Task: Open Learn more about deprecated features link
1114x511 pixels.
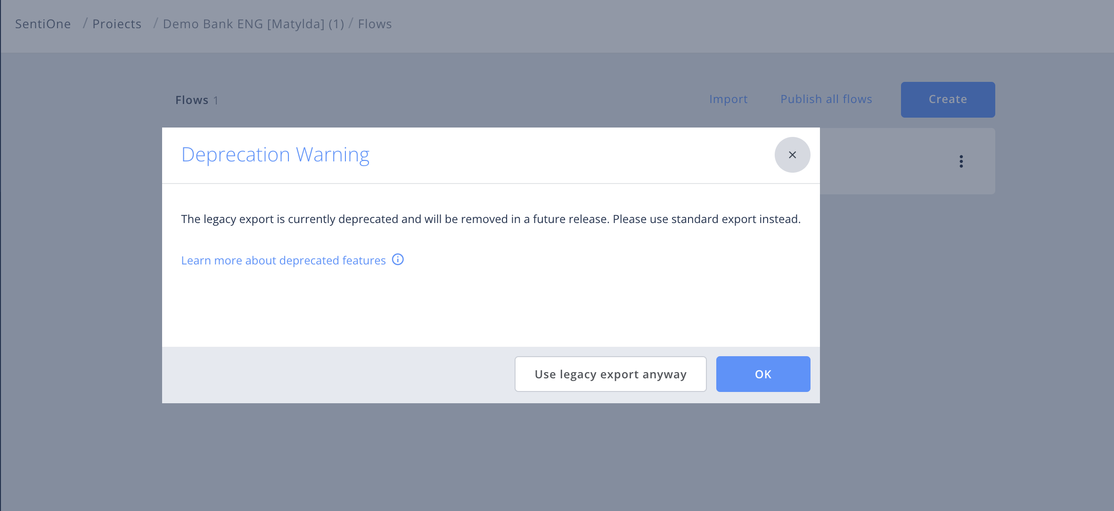Action: tap(283, 261)
